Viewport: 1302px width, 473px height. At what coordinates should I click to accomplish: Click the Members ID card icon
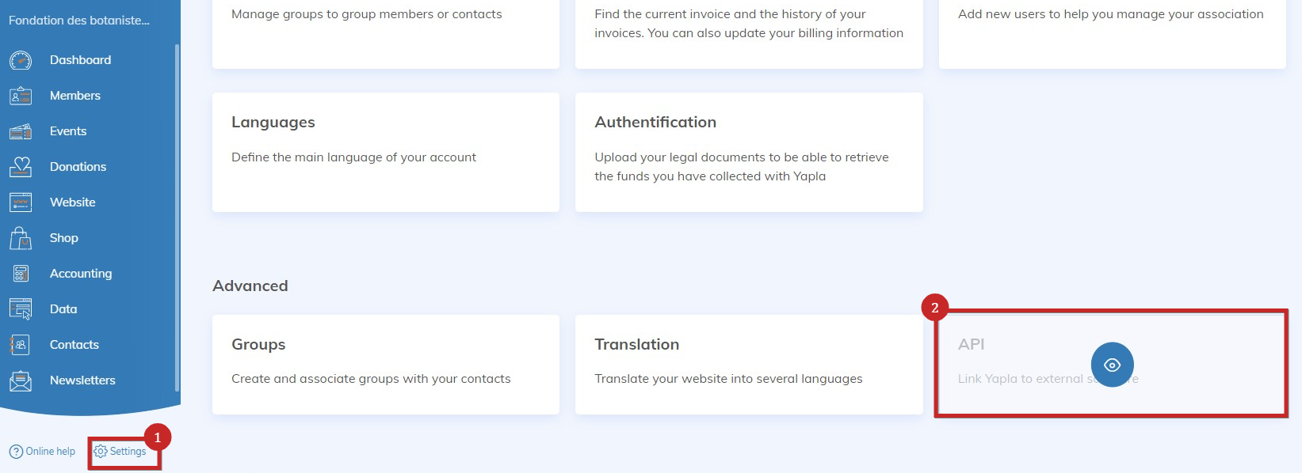21,96
